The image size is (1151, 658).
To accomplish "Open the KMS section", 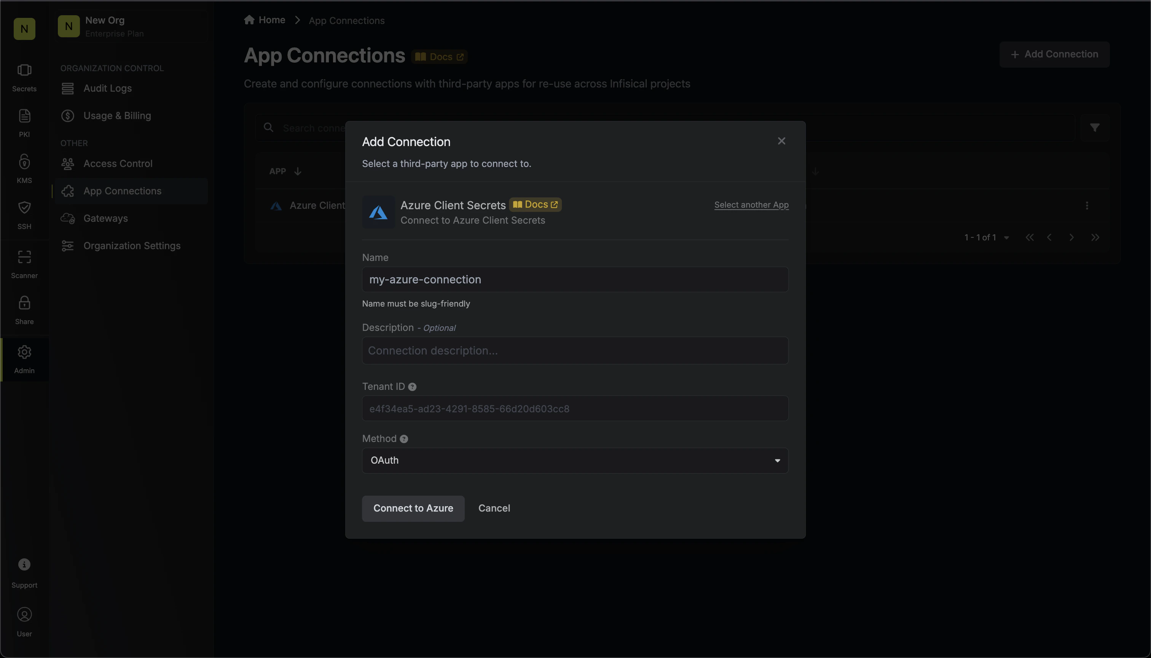I will (24, 169).
